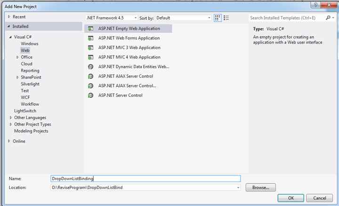Close the Add New Project dialog
Viewport: 339px width, 206px height.
point(329,5)
